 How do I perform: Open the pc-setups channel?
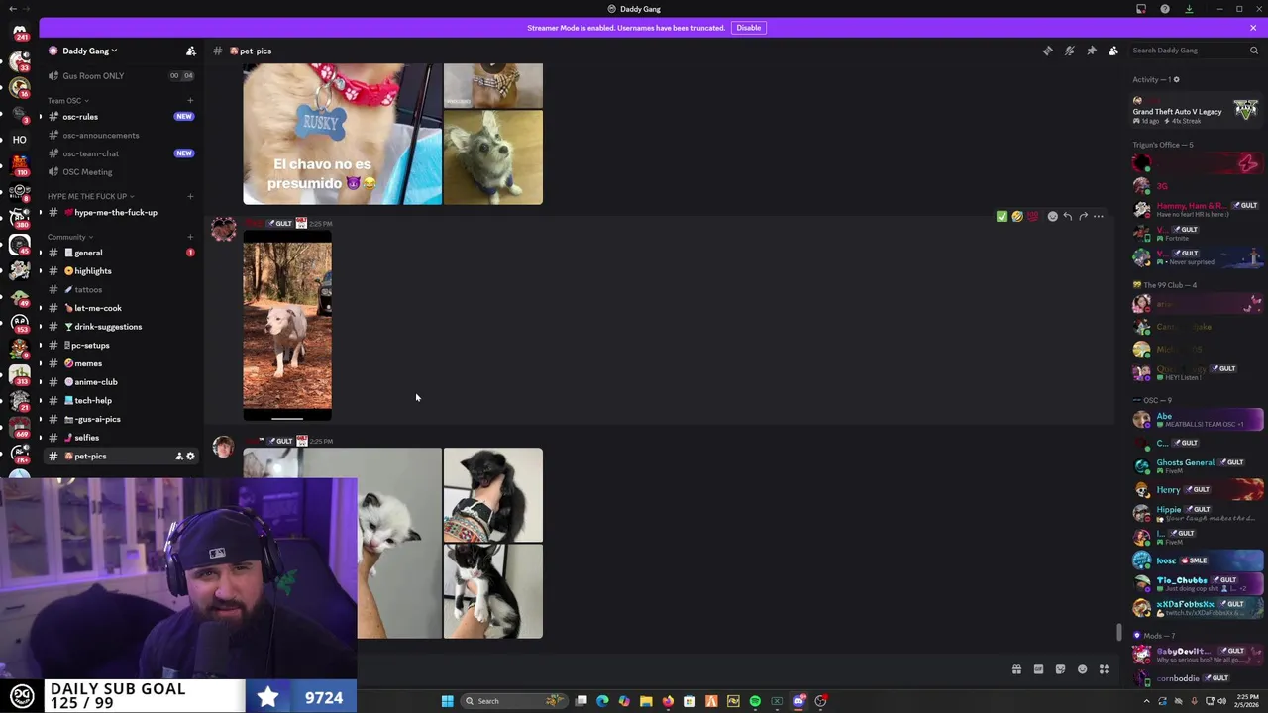(x=119, y=346)
